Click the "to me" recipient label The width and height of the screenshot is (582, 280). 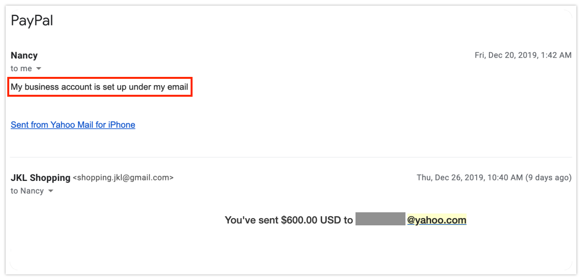pyautogui.click(x=21, y=69)
